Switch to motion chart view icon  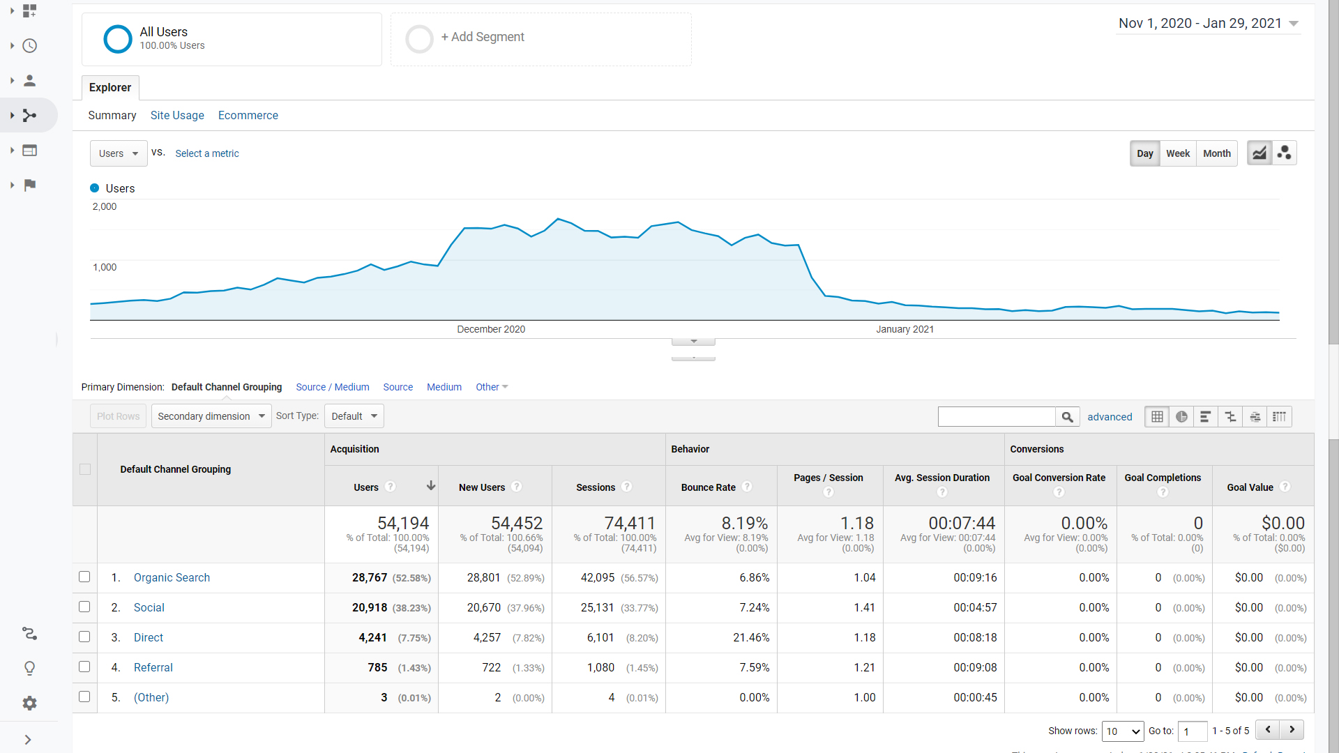pos(1284,153)
